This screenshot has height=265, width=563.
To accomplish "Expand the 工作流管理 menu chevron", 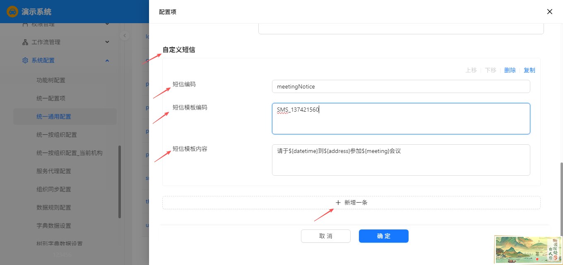I will coord(107,42).
